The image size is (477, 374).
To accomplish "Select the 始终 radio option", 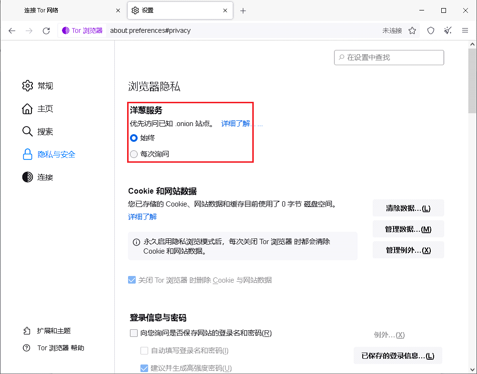I will click(x=134, y=138).
